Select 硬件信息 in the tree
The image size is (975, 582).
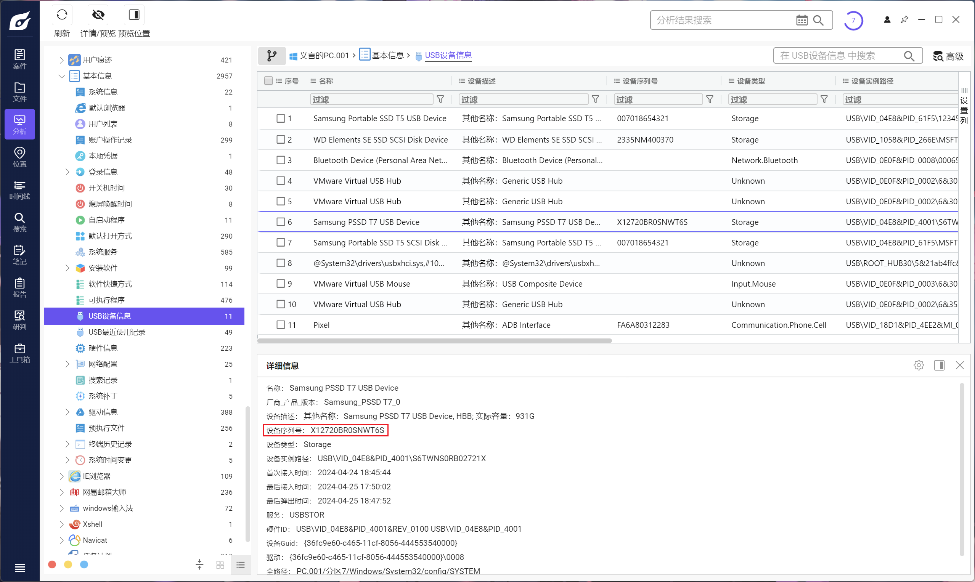(145, 348)
